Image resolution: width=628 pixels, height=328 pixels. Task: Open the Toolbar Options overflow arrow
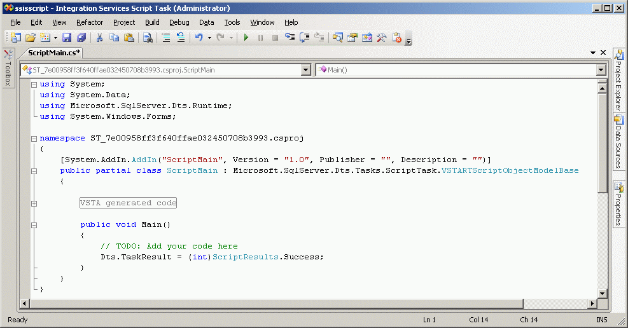point(408,41)
